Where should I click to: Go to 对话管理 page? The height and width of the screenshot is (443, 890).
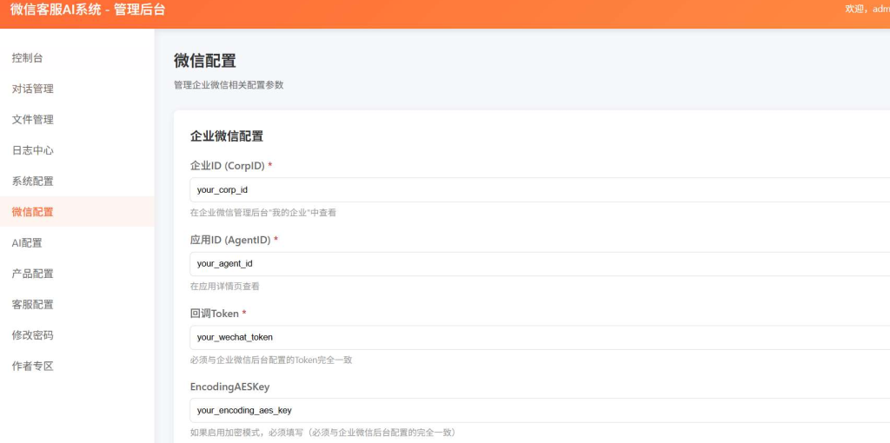[x=76, y=89]
